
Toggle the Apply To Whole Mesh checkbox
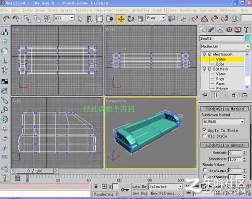204,130
